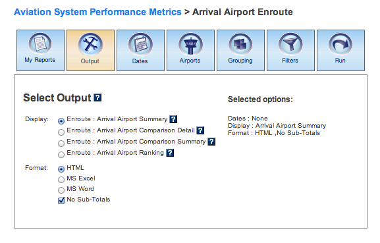Open help for Arrival Airport Comparison Detail

pyautogui.click(x=200, y=130)
